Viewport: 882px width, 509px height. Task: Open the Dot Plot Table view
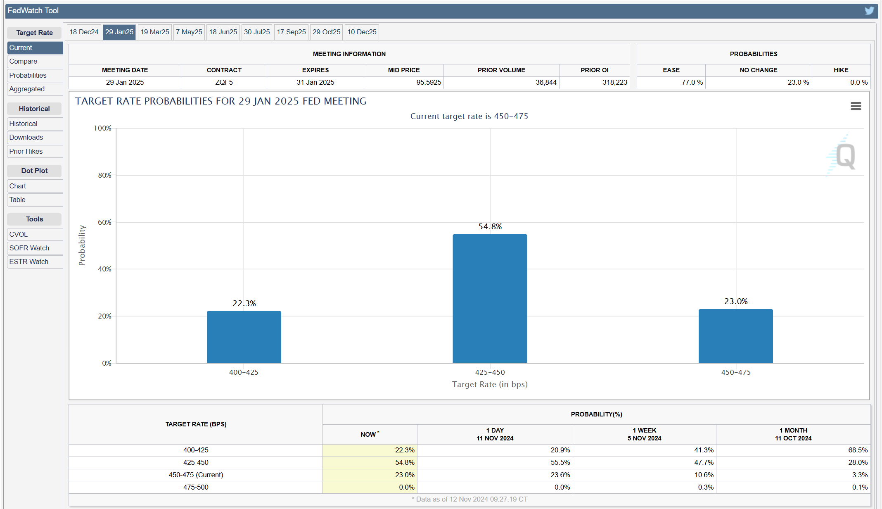pyautogui.click(x=17, y=200)
